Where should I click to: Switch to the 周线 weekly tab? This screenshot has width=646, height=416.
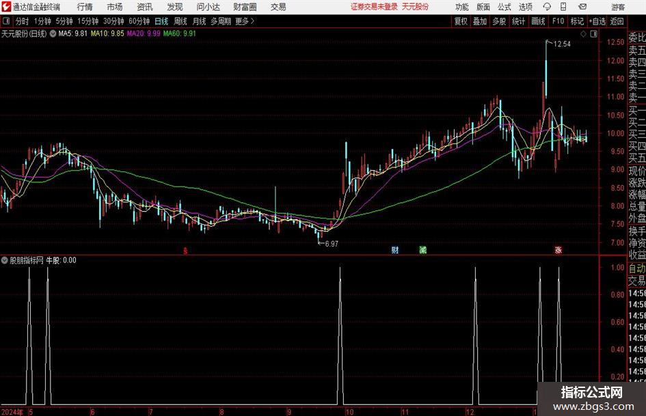[x=180, y=21]
